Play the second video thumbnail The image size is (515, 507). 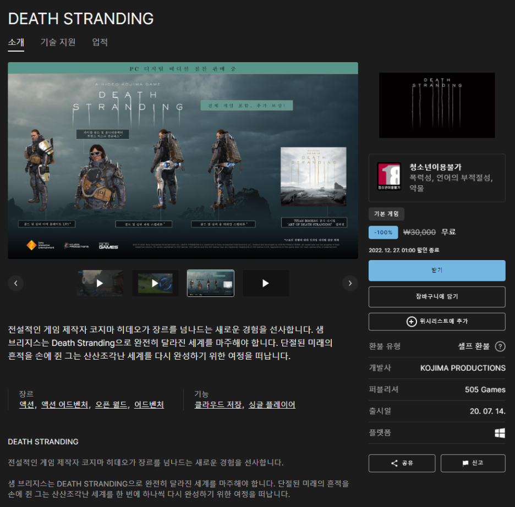tap(155, 283)
